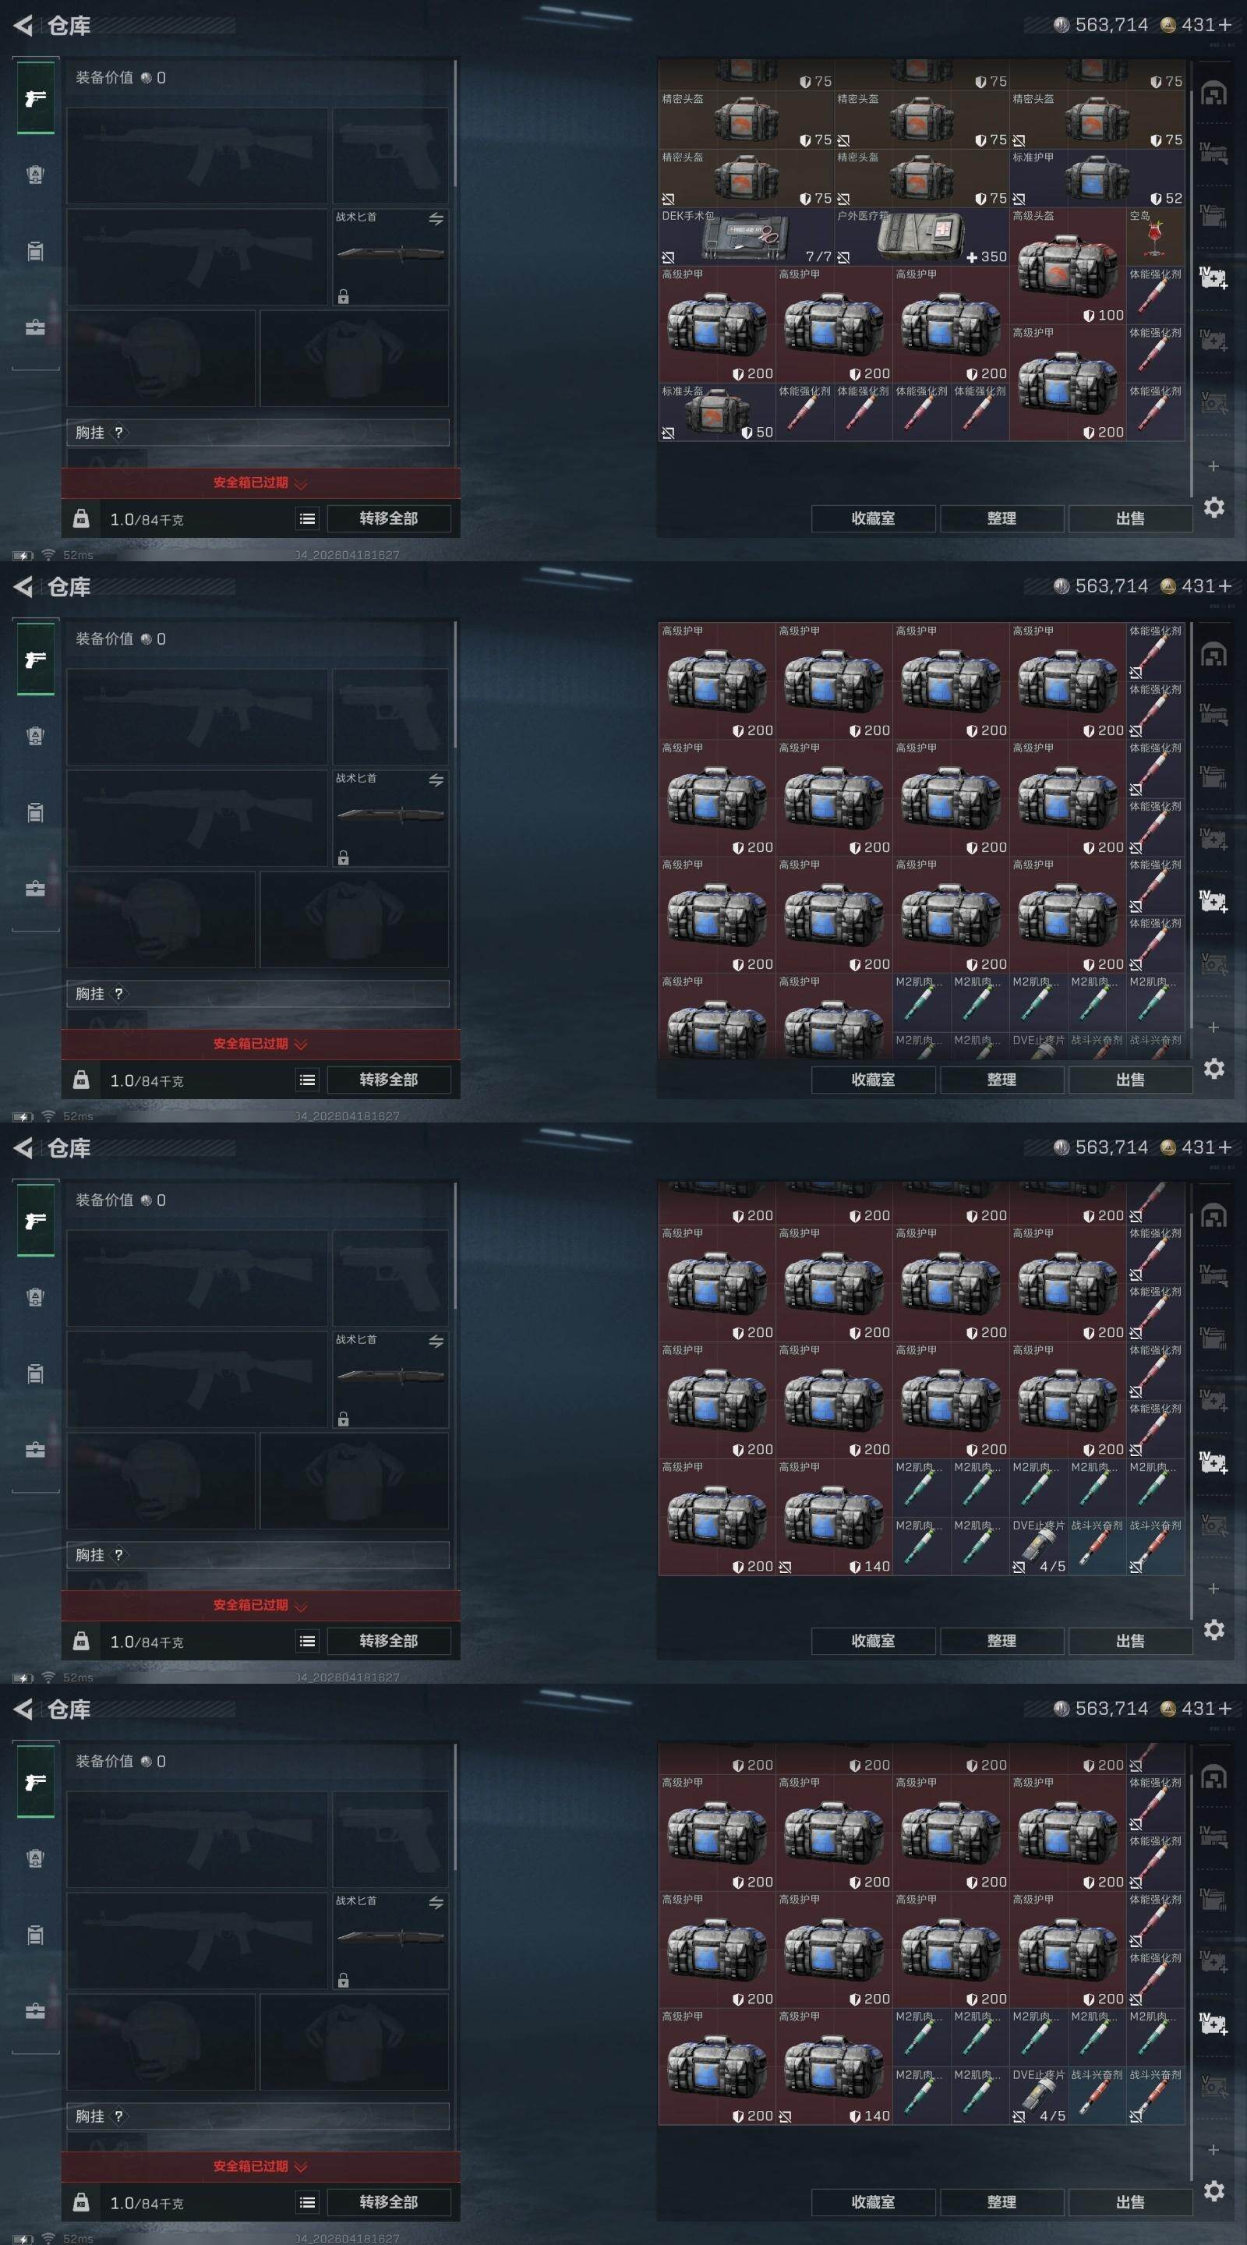
Task: Toggle 战术匕首 swap arrows in topmost screenshot
Action: (436, 219)
